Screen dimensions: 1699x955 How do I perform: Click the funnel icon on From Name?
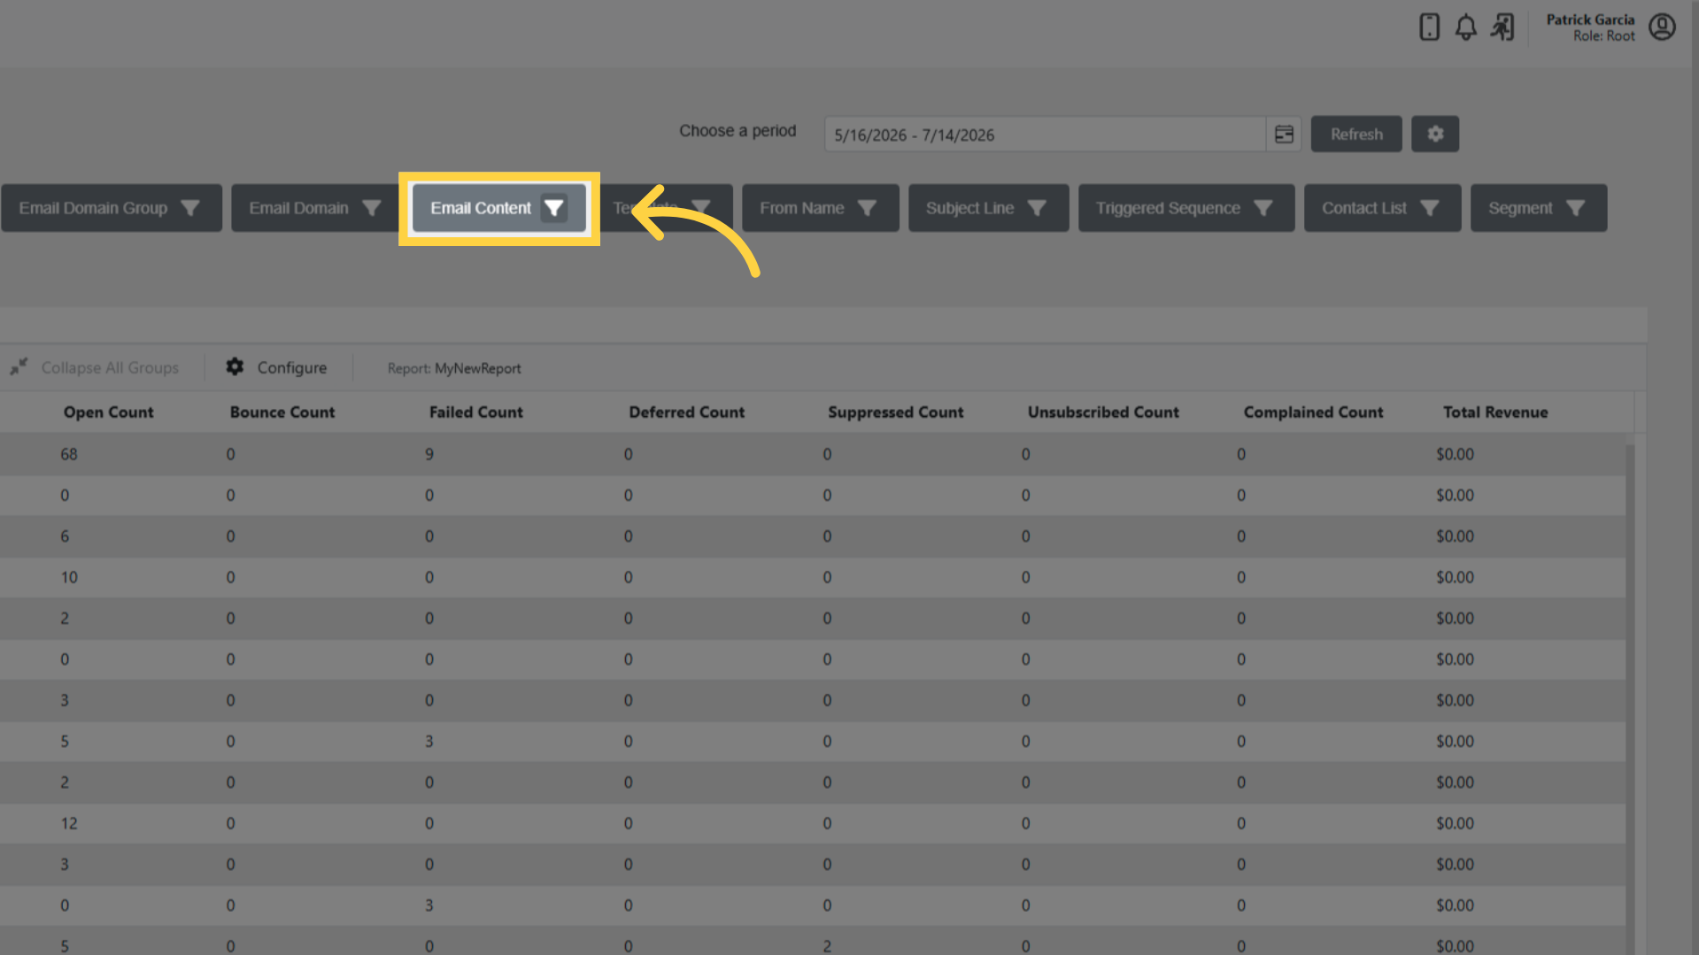pos(867,208)
